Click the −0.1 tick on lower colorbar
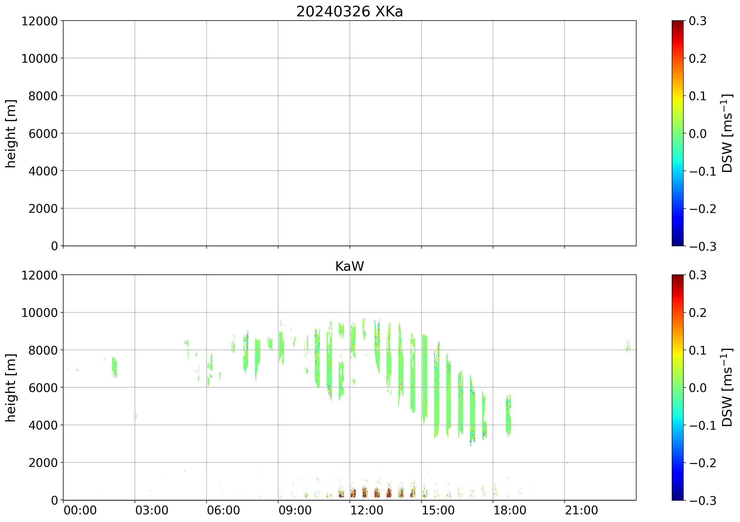740x522 pixels. point(703,426)
